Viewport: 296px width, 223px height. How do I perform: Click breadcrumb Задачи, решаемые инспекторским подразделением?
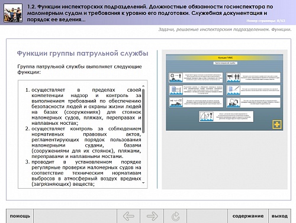tap(225, 30)
